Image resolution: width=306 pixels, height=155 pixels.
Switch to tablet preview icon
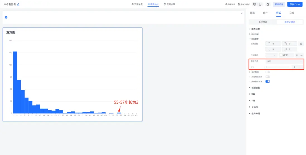point(260,4)
